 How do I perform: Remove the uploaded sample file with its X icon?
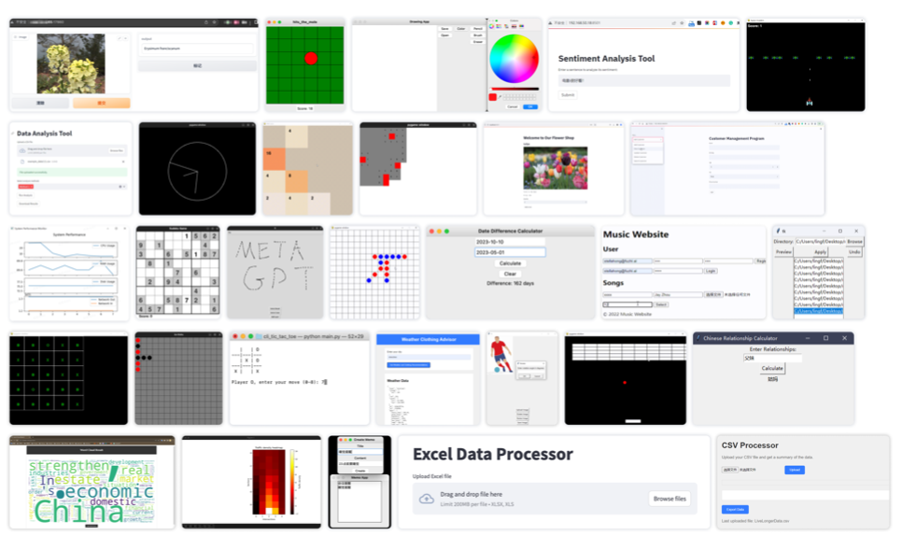[123, 162]
